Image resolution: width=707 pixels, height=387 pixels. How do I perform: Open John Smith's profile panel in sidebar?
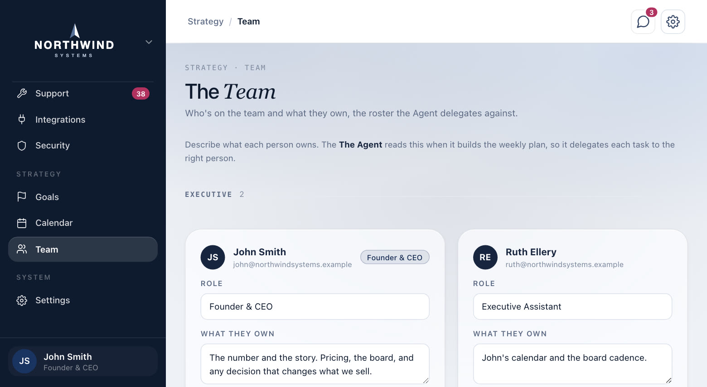(x=83, y=361)
